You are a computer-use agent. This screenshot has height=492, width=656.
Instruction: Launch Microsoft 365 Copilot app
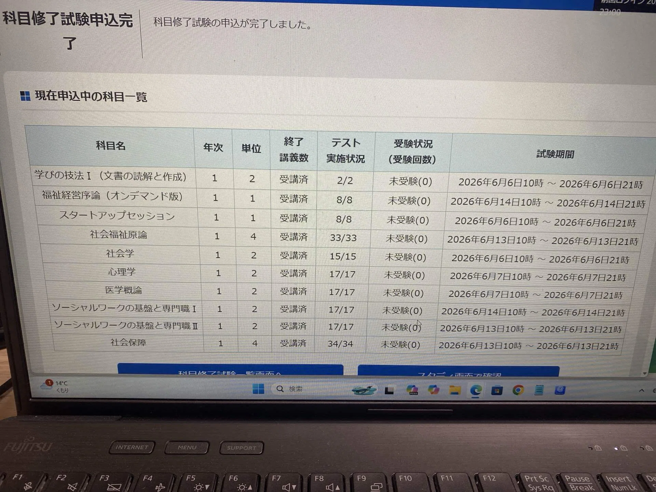(x=412, y=389)
